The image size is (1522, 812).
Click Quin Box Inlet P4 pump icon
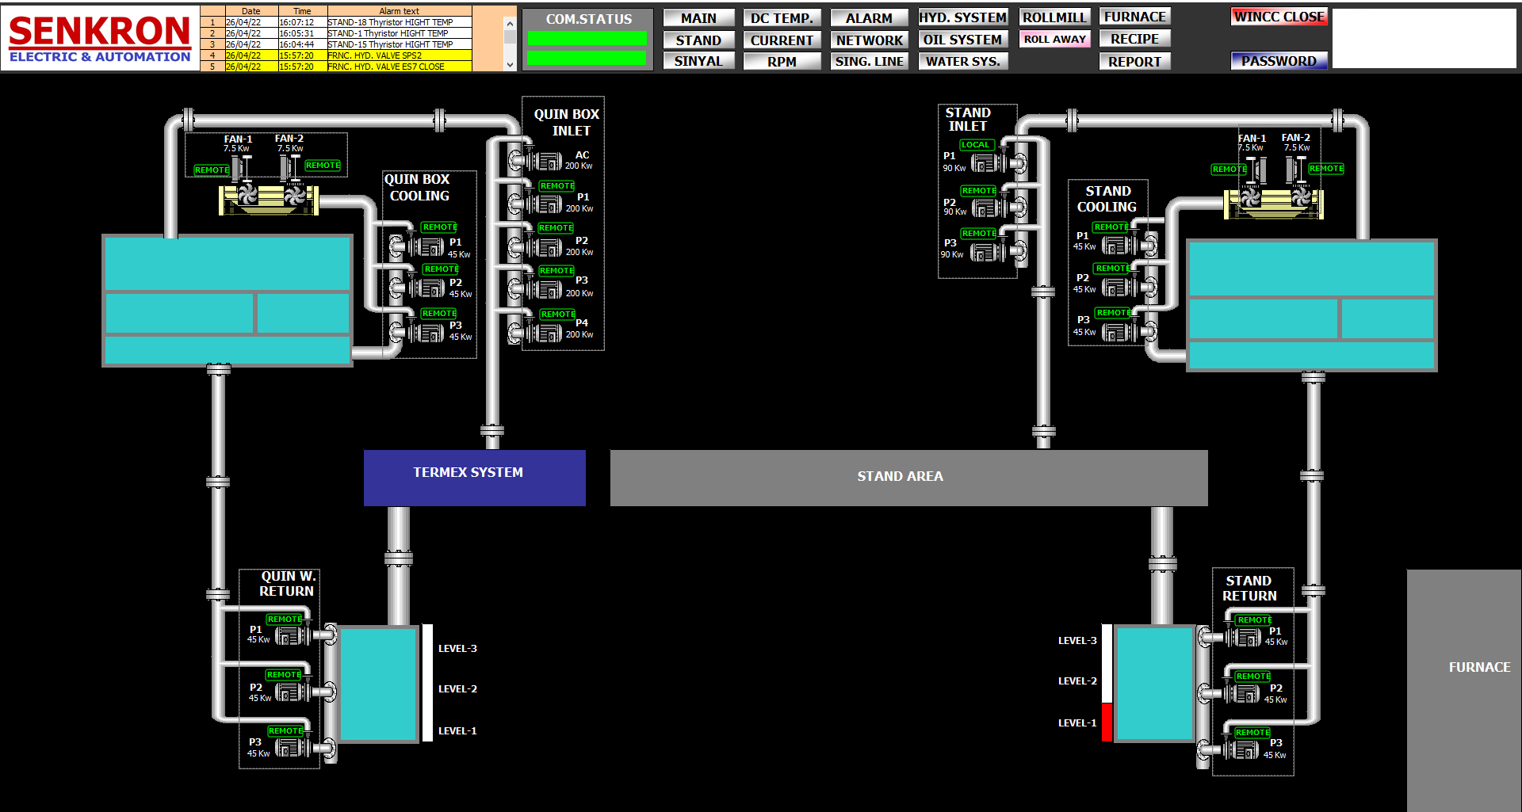[546, 334]
